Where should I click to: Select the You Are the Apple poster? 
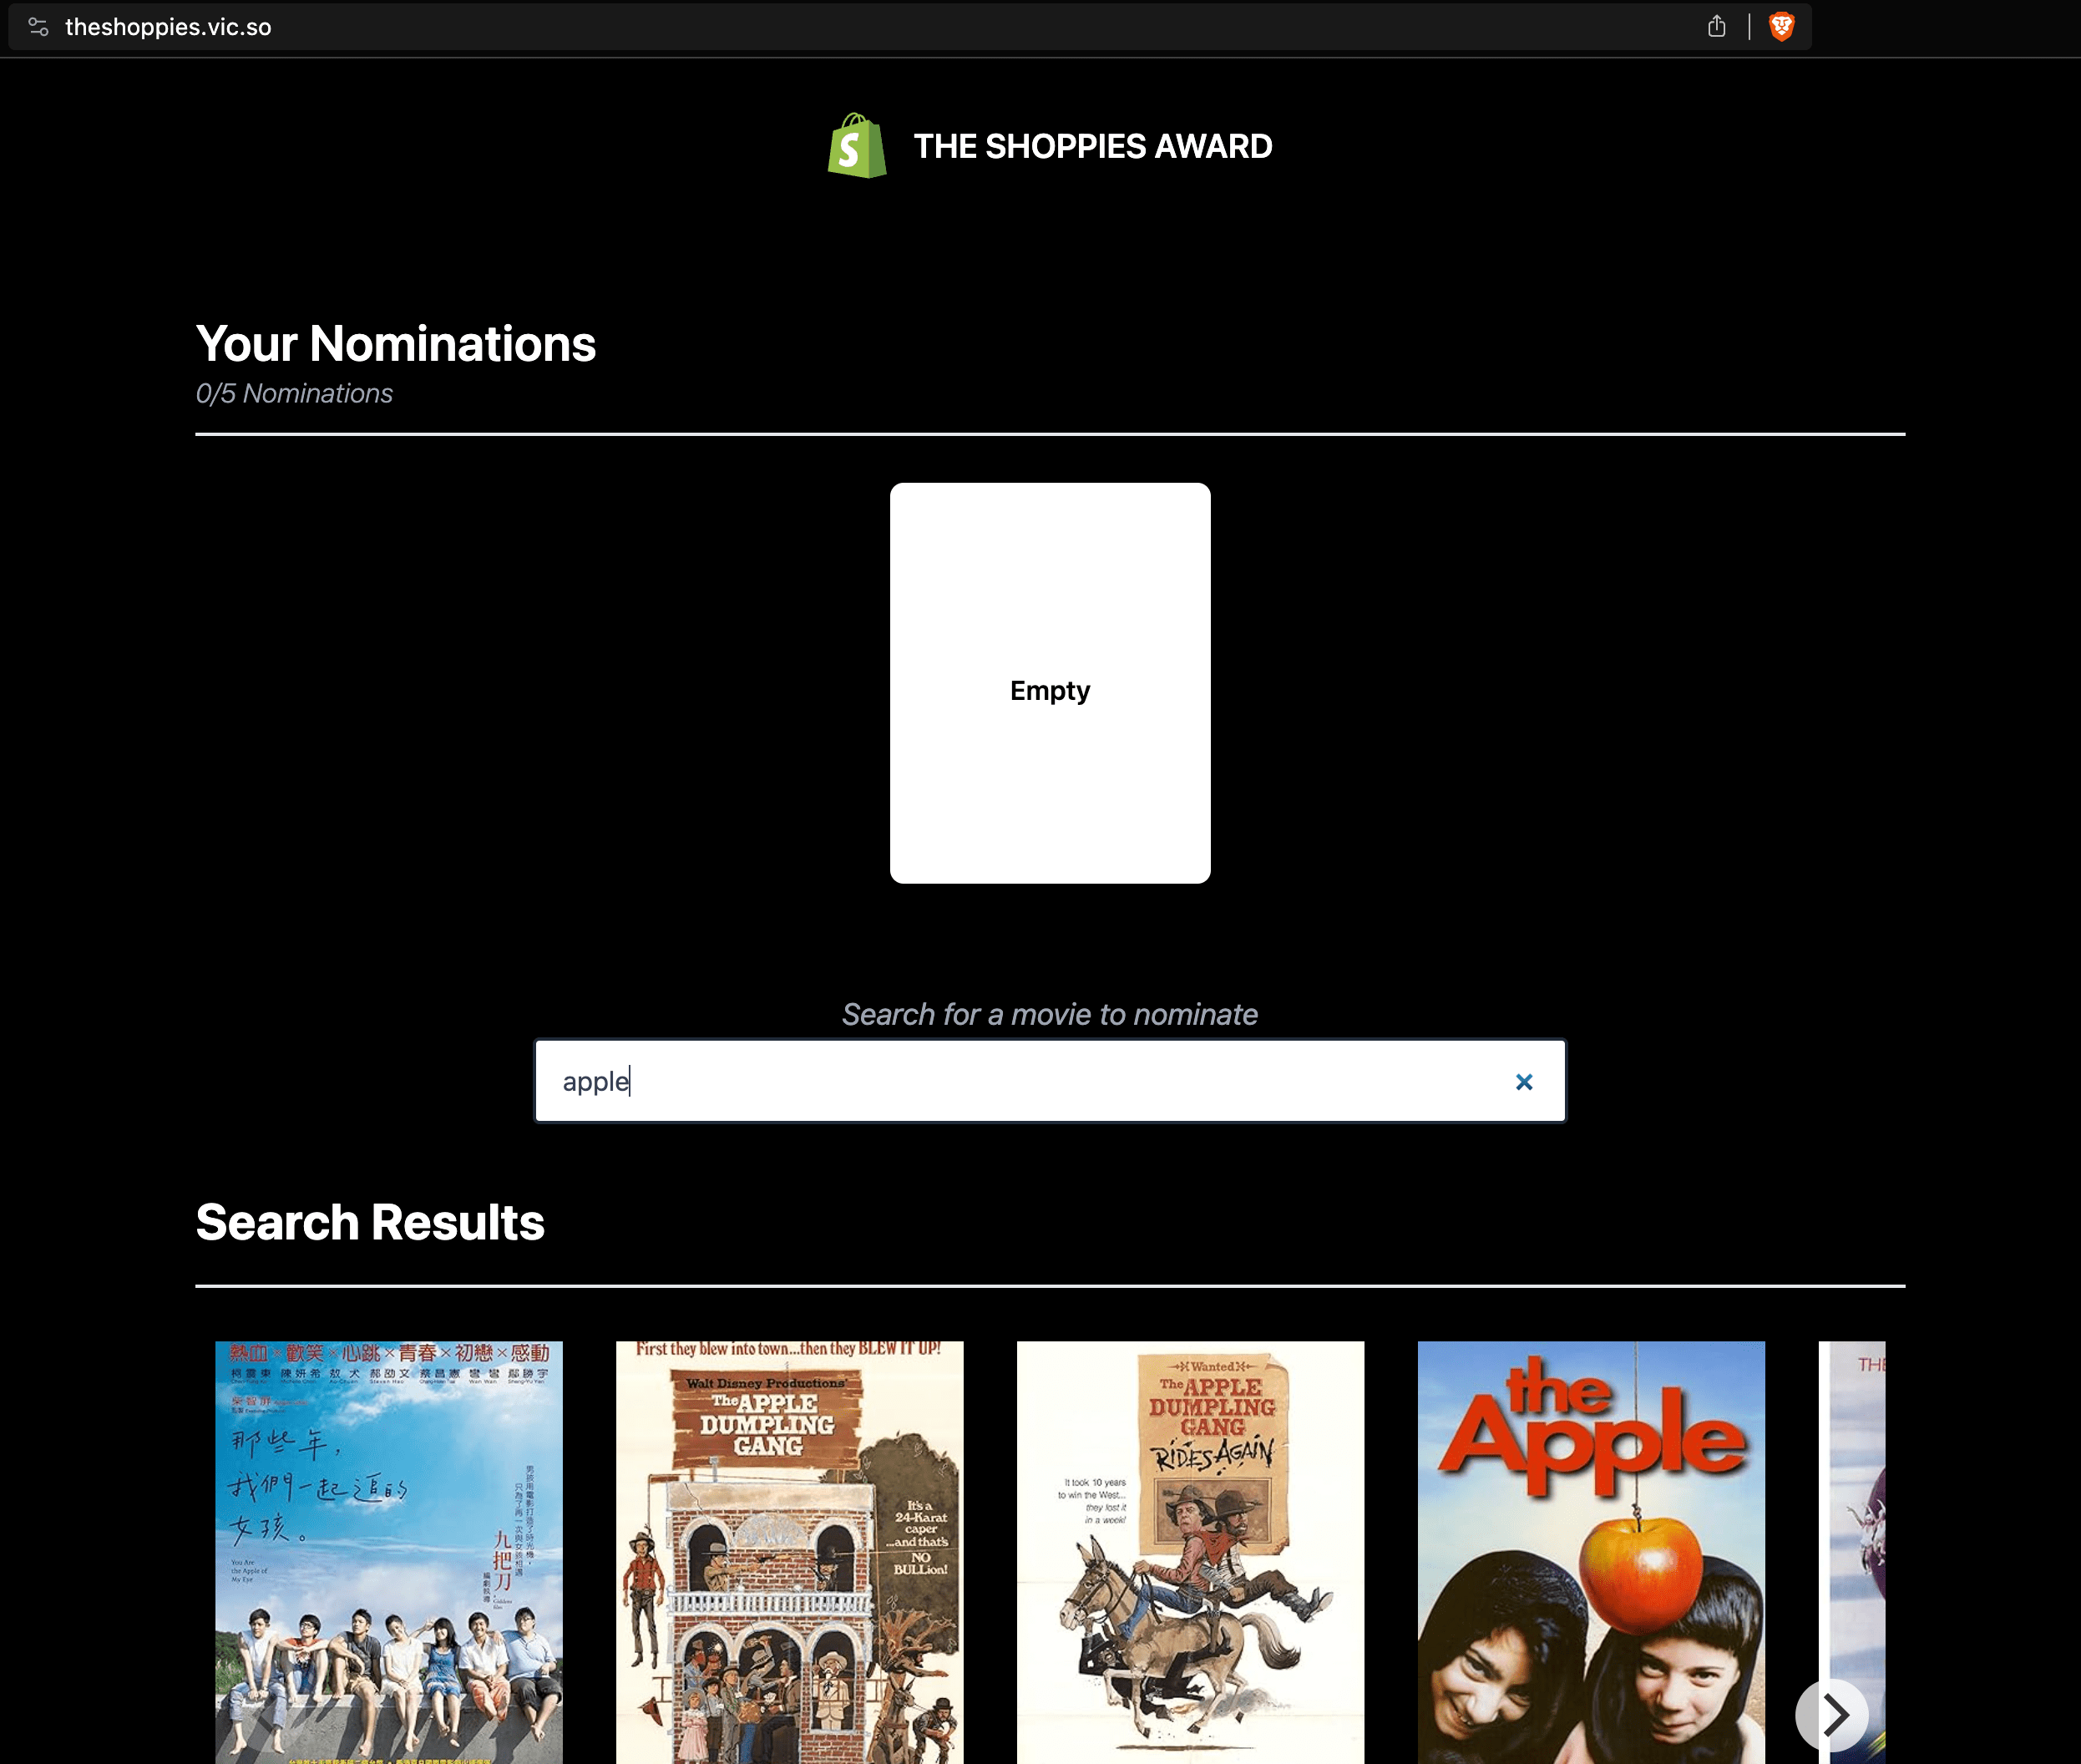tap(389, 1552)
